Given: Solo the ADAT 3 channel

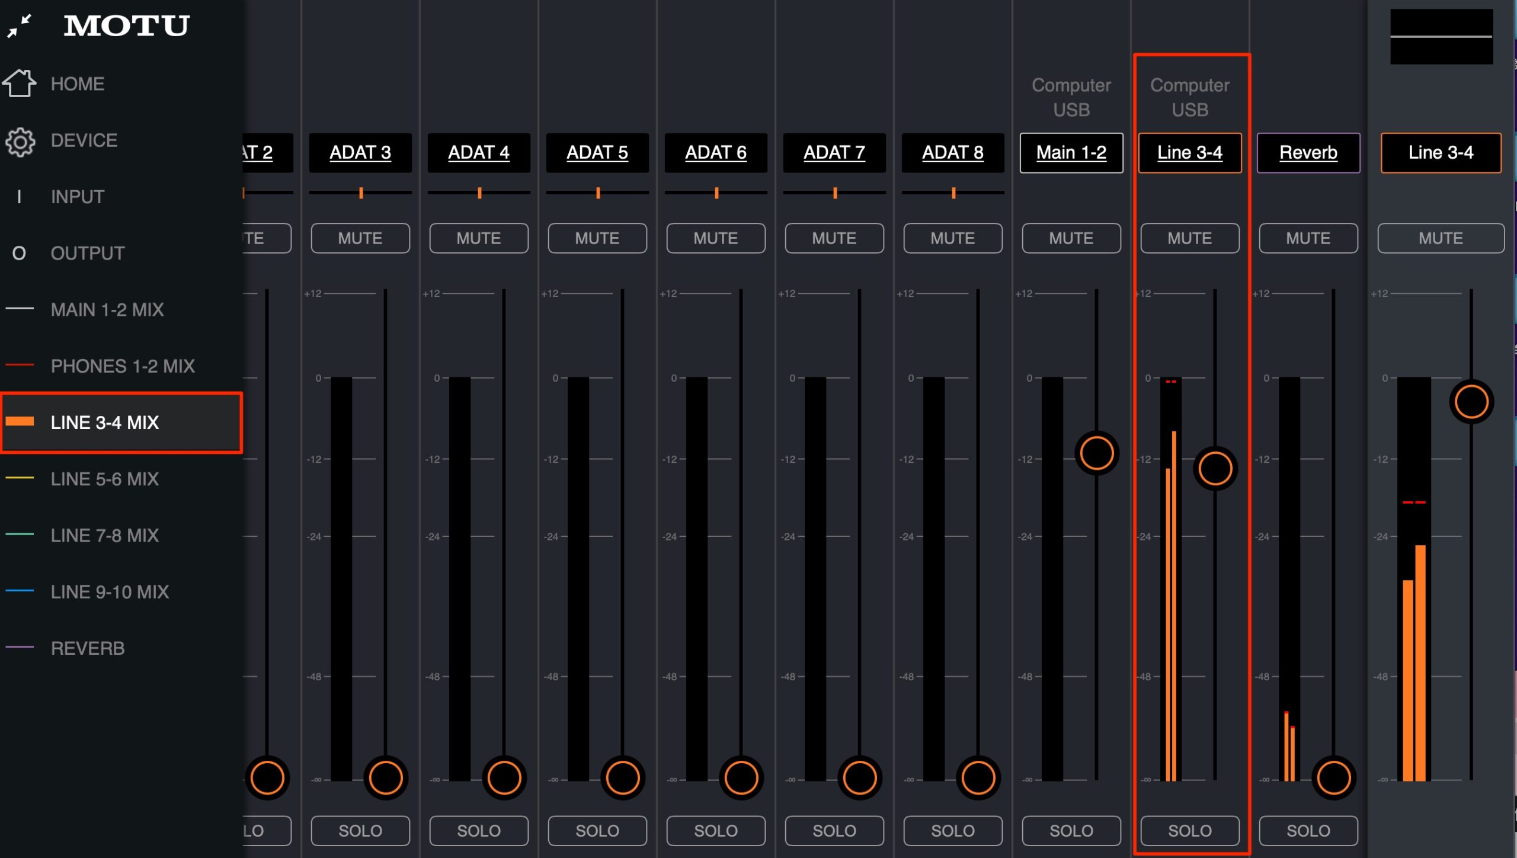Looking at the screenshot, I should pos(360,831).
